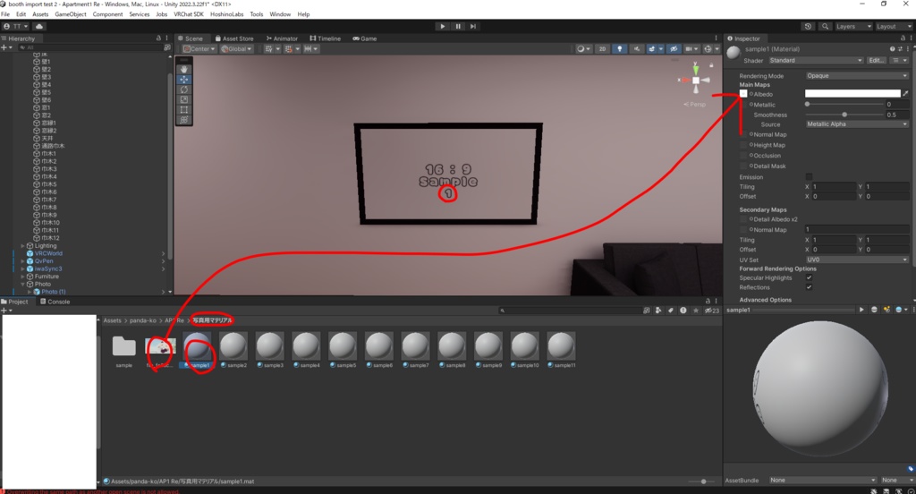This screenshot has height=494, width=916.
Task: Select the combined Transform tool
Action: [x=184, y=119]
